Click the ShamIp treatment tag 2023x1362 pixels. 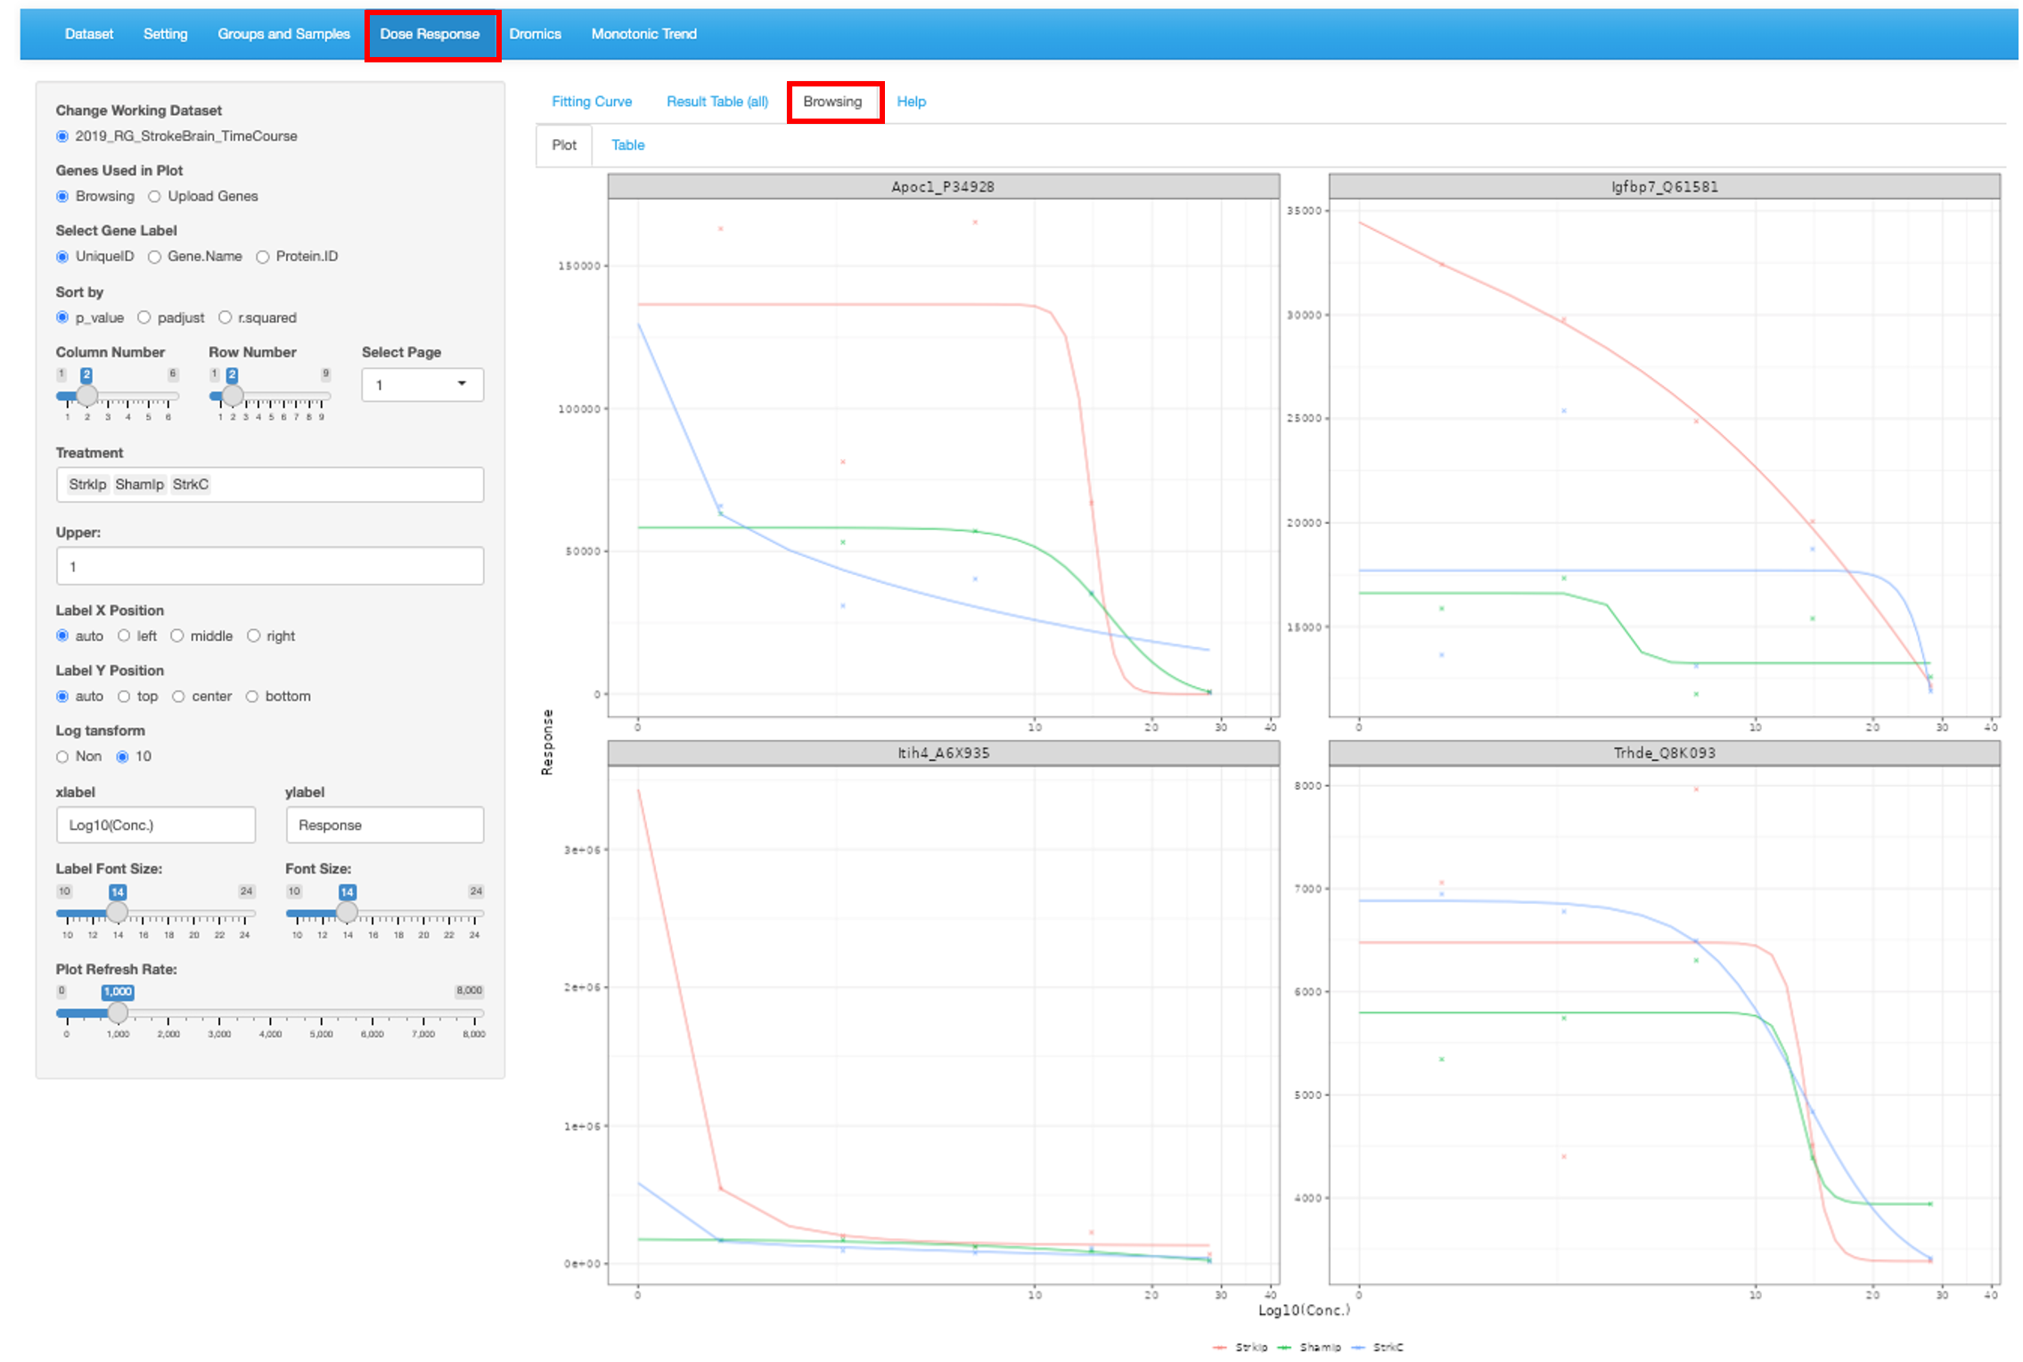[140, 484]
